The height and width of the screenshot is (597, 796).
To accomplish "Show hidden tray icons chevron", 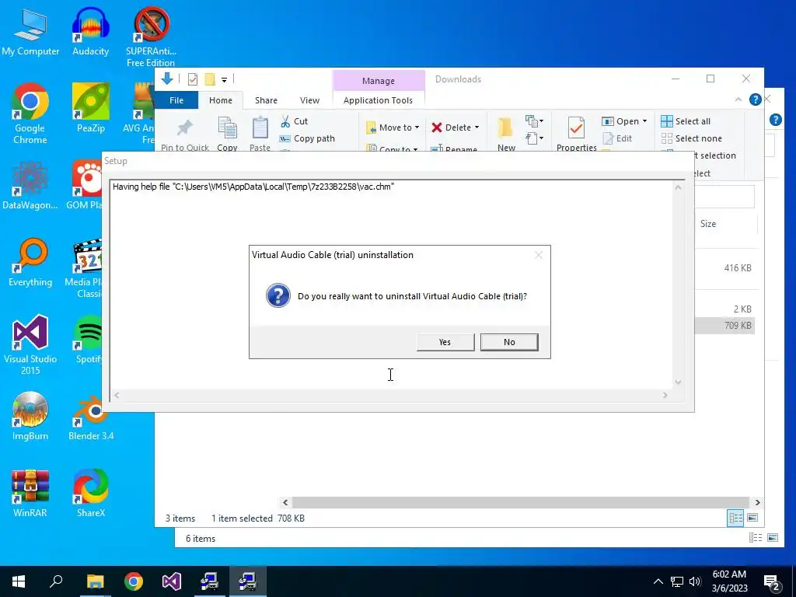I will click(658, 581).
